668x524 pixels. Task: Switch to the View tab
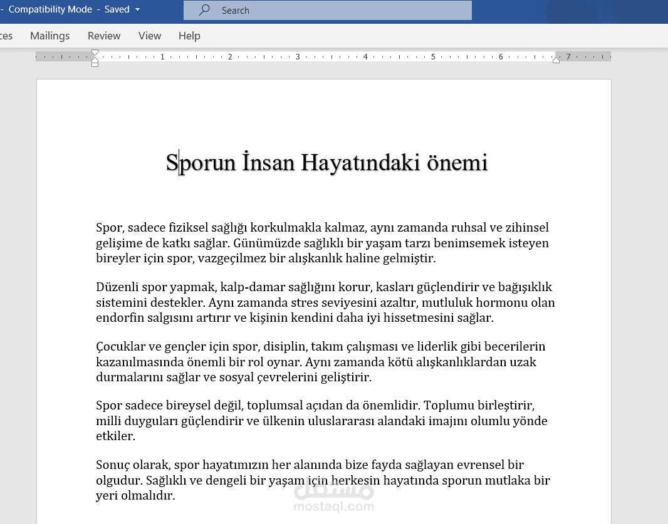tap(150, 36)
